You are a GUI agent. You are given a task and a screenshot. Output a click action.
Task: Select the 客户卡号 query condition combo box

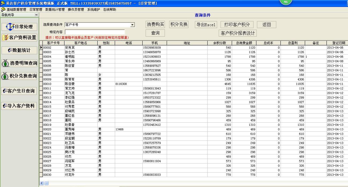97,25
